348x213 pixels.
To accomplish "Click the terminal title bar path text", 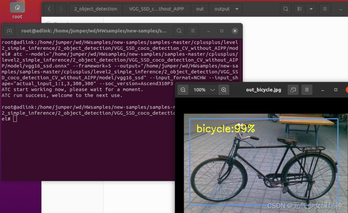I will click(94, 31).
